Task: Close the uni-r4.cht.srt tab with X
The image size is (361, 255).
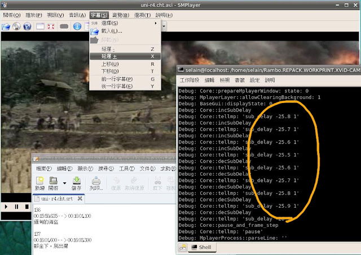Action: [80, 198]
